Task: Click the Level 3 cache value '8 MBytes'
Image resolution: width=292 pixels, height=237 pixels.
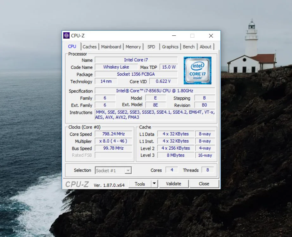Action: pos(176,155)
